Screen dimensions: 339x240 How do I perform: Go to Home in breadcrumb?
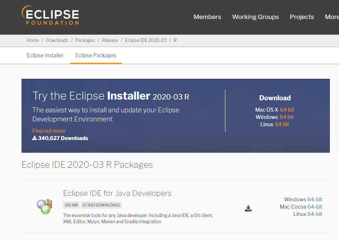(33, 40)
